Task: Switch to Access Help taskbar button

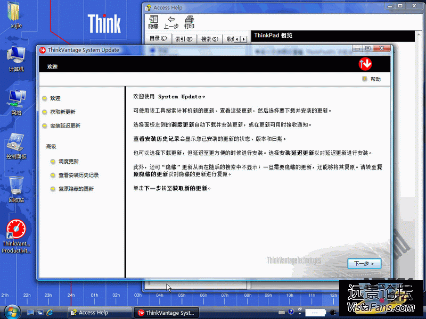Action: (x=100, y=313)
